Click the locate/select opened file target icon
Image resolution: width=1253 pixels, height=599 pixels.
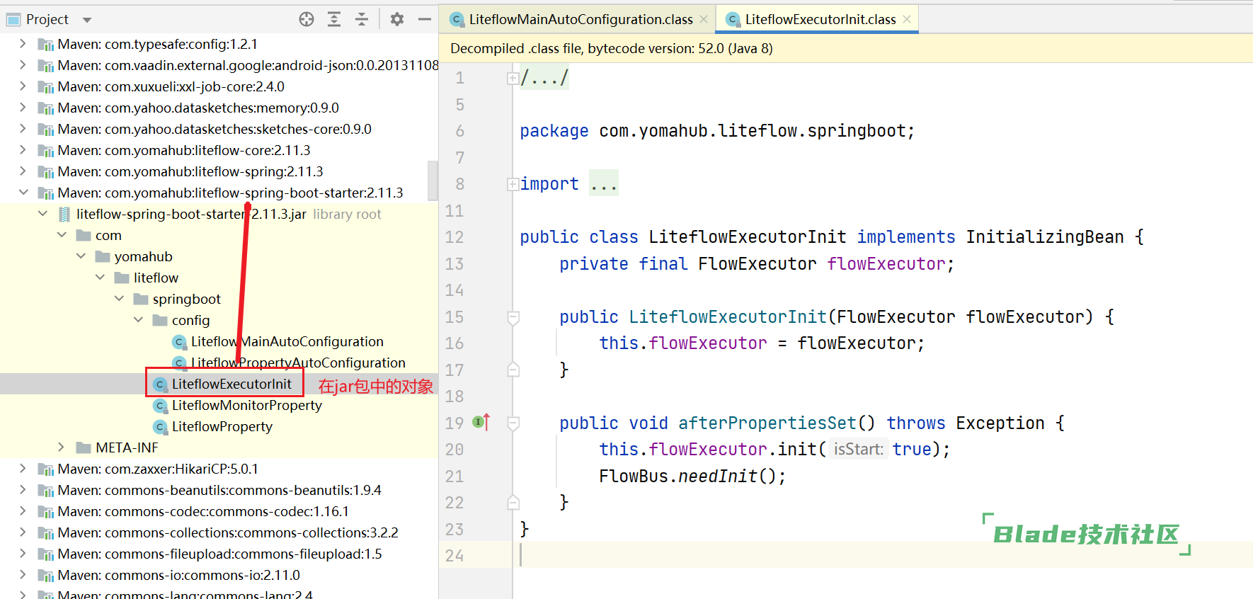(x=307, y=19)
